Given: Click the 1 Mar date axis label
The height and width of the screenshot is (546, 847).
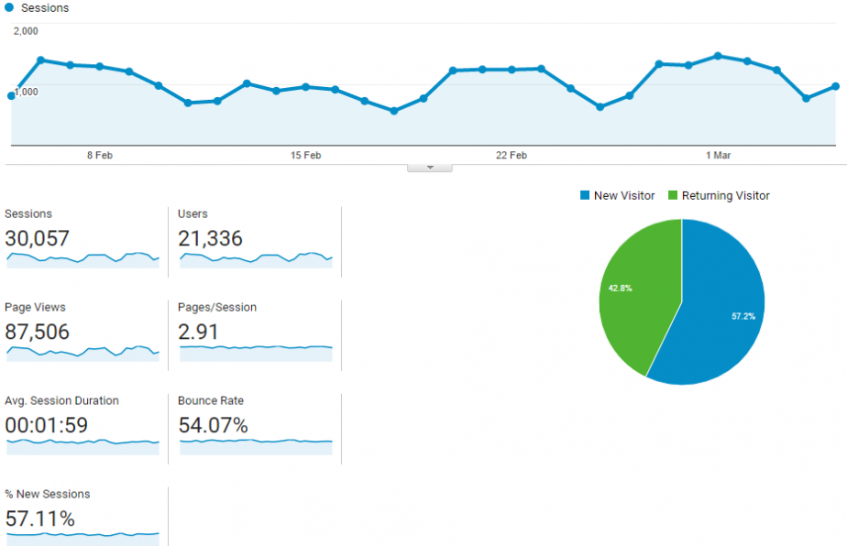Looking at the screenshot, I should pyautogui.click(x=719, y=156).
